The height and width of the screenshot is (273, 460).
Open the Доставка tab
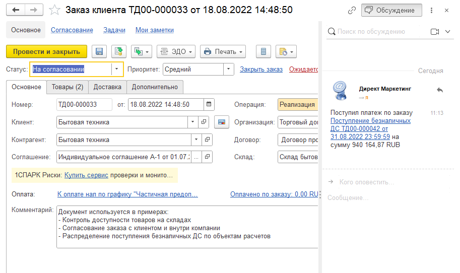click(x=107, y=87)
